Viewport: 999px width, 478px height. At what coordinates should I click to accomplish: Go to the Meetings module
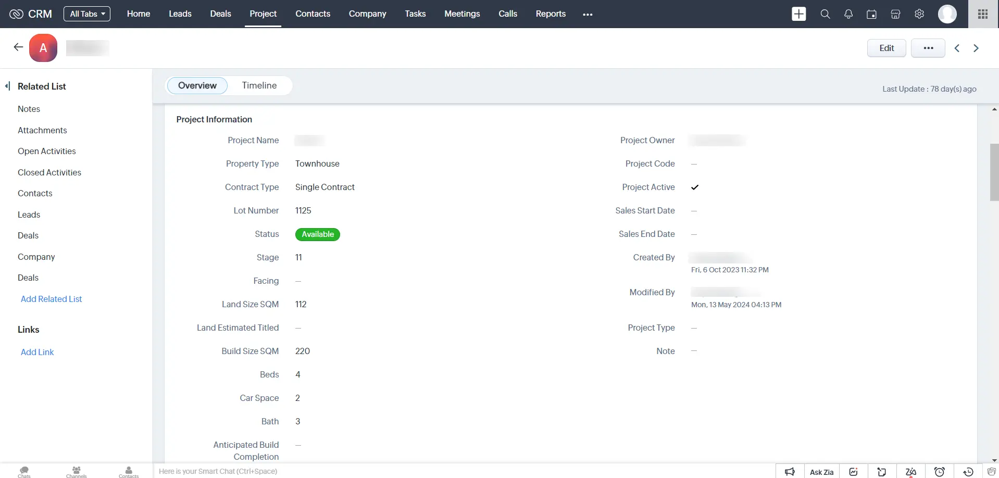point(462,14)
